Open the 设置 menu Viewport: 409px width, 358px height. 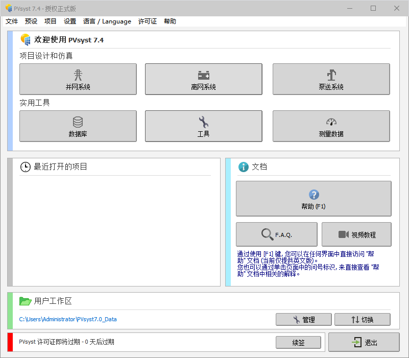[70, 21]
